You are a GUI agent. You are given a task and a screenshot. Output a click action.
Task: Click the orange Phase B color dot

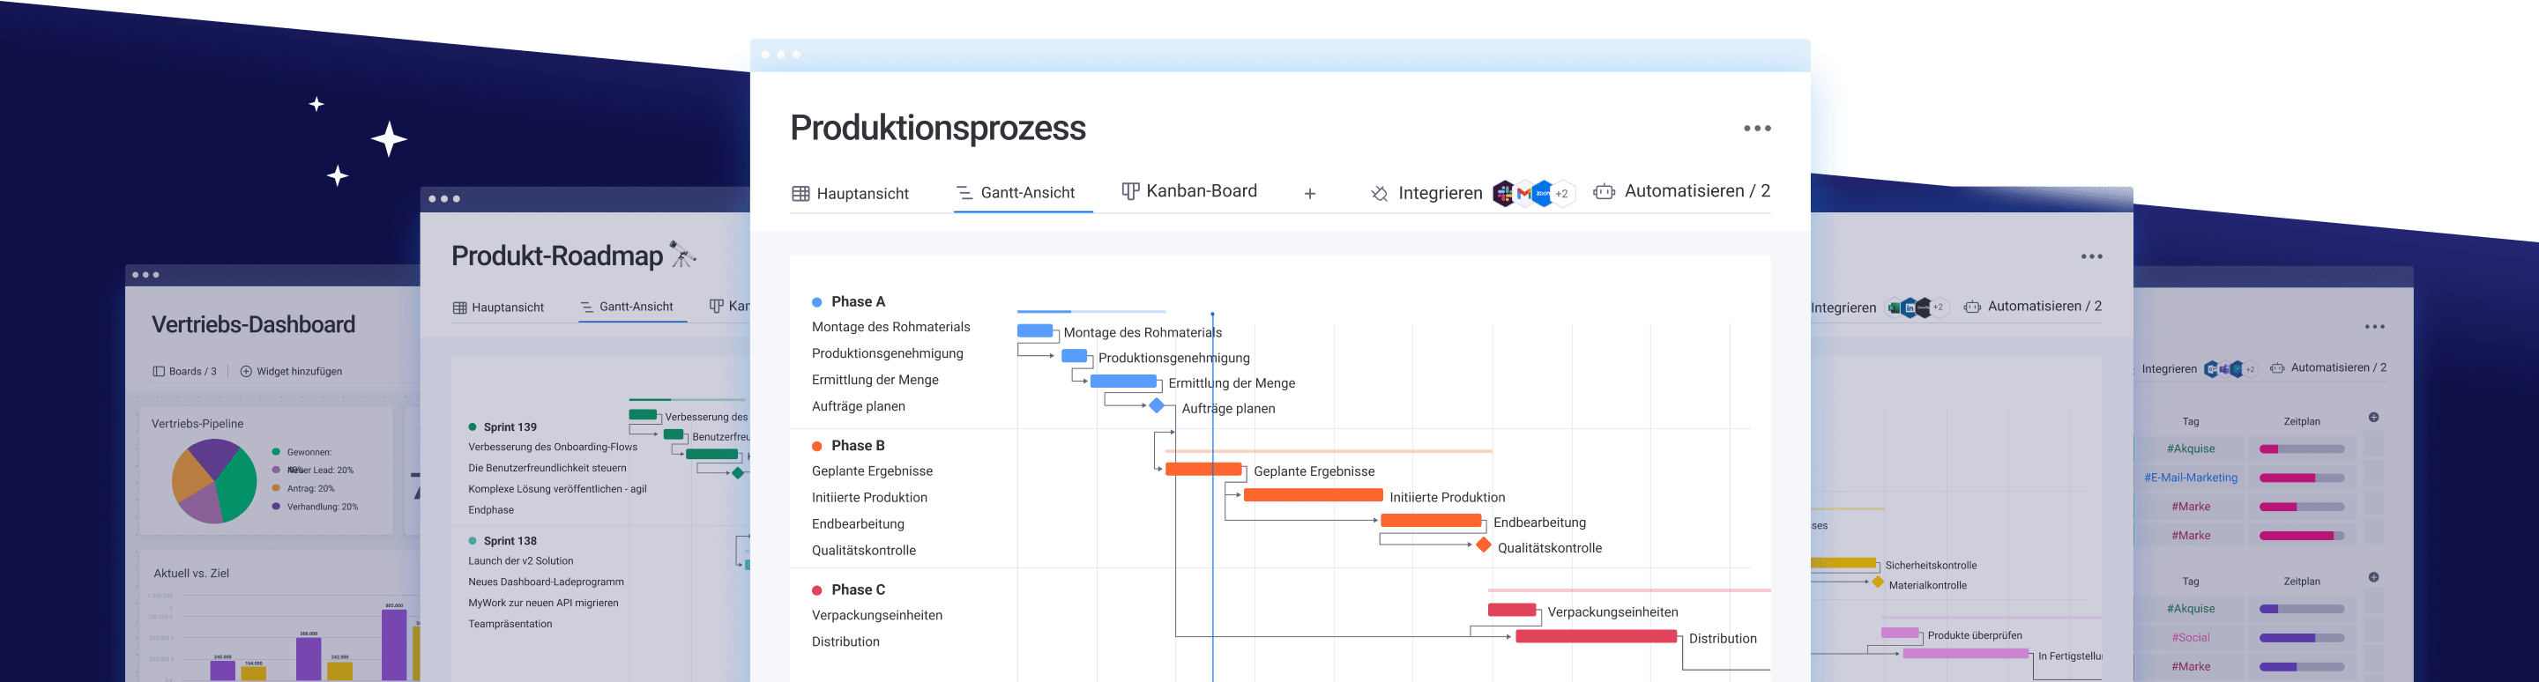(817, 447)
